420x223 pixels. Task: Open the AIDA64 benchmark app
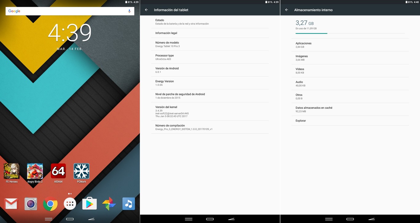click(58, 172)
